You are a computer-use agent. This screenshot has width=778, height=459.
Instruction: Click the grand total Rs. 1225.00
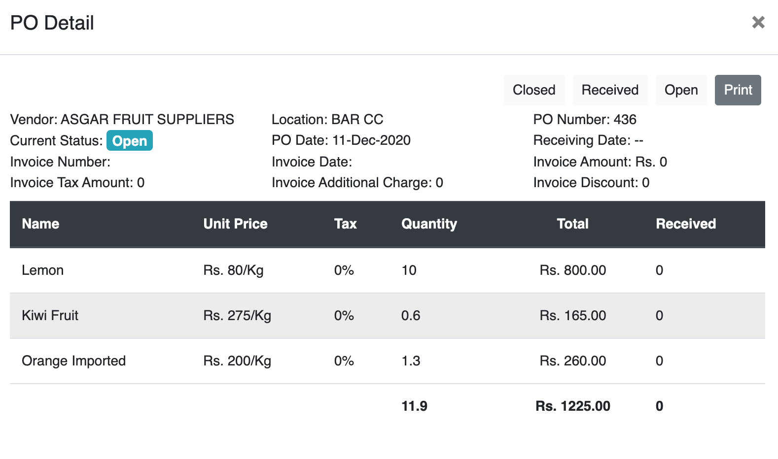pyautogui.click(x=572, y=406)
